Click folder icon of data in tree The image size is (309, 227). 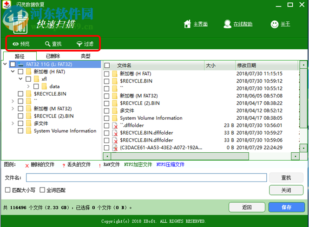click(44, 86)
